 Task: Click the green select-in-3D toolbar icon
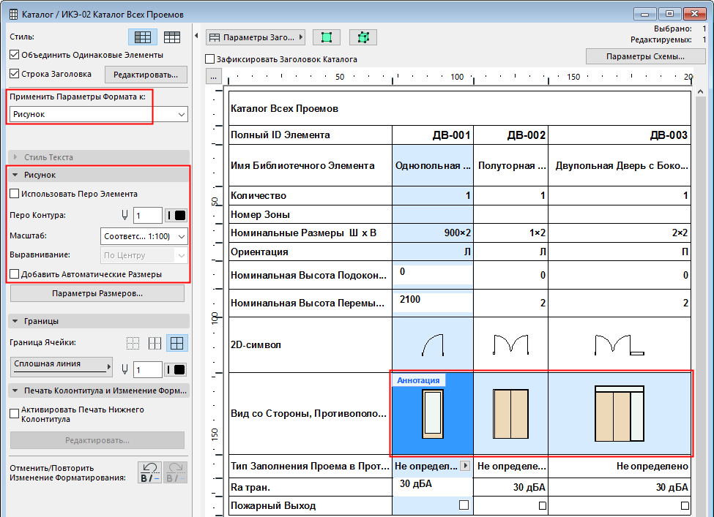click(x=362, y=37)
